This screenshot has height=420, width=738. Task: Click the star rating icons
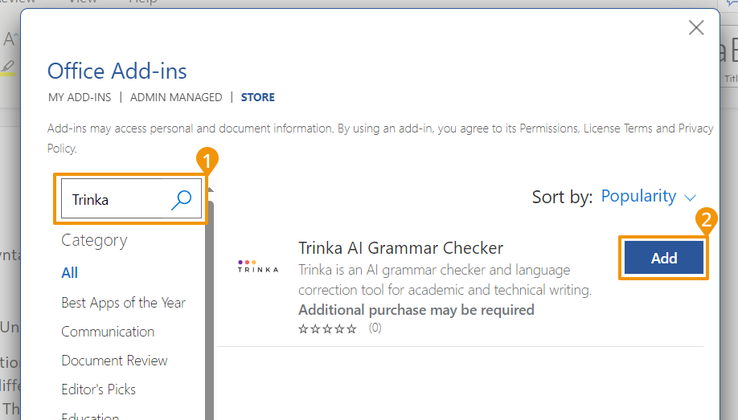(327, 328)
